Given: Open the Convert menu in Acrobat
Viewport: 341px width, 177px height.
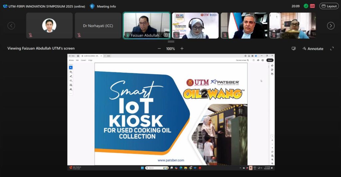Looking at the screenshot, I should [84, 60].
